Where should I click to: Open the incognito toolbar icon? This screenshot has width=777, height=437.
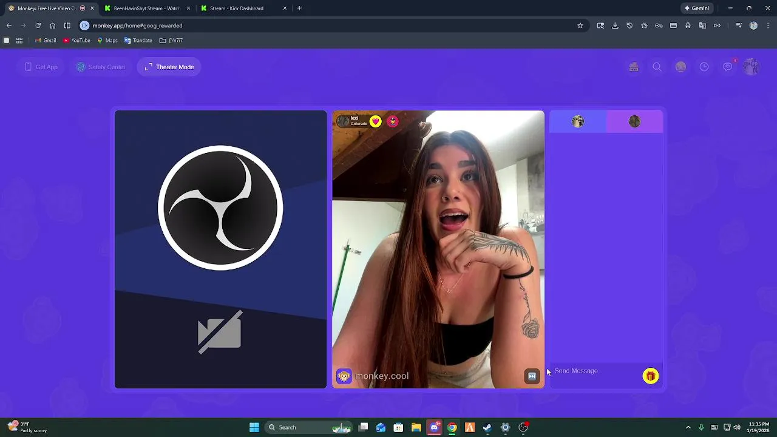[x=688, y=25]
